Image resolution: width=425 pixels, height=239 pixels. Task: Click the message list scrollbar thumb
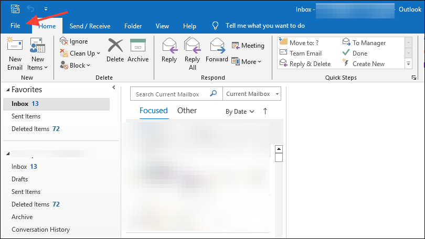point(279,158)
